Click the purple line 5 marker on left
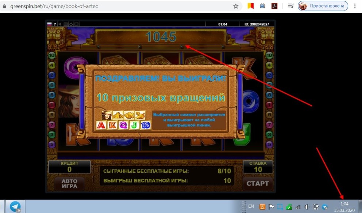 pyautogui.click(x=52, y=144)
